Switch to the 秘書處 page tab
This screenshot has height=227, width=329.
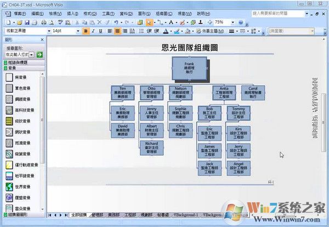163,215
